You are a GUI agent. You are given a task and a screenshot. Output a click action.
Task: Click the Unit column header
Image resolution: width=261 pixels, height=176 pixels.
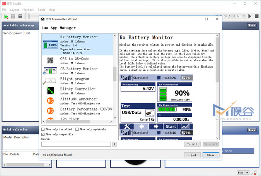tap(27, 33)
